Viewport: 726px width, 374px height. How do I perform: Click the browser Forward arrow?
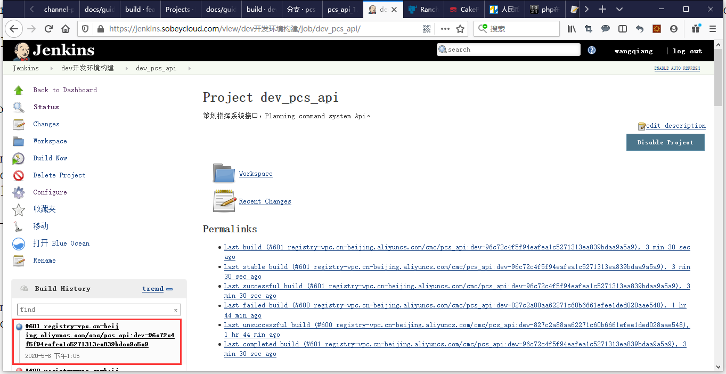(x=31, y=29)
